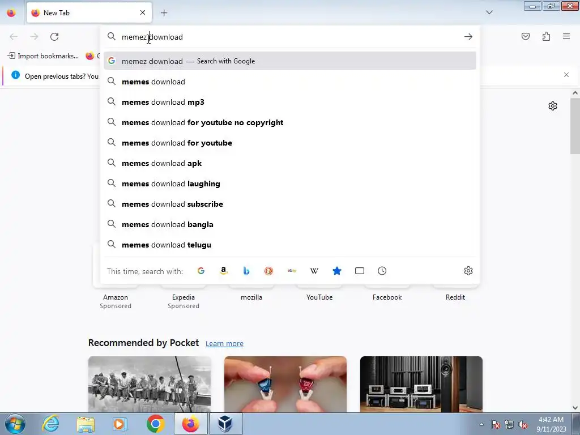Click the page vertical scrollbar thumb
This screenshot has width=580, height=435.
575,126
